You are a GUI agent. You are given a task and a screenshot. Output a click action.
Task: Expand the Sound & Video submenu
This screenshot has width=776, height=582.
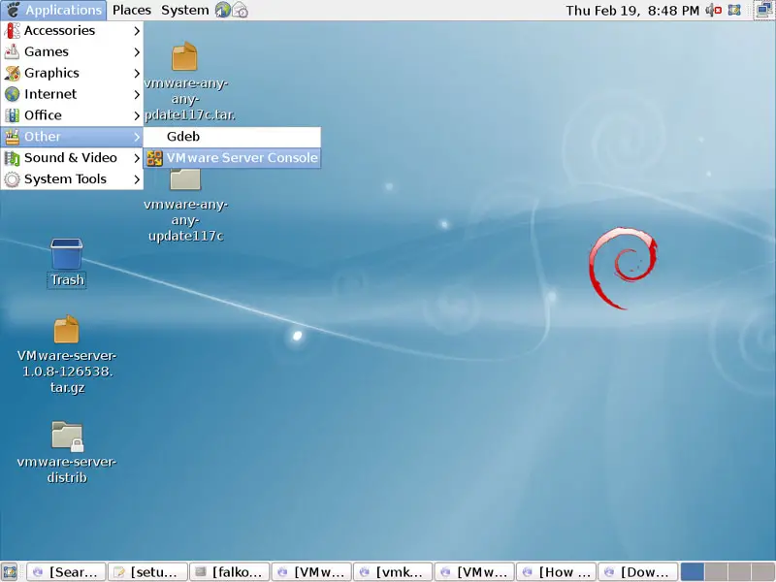[72, 158]
